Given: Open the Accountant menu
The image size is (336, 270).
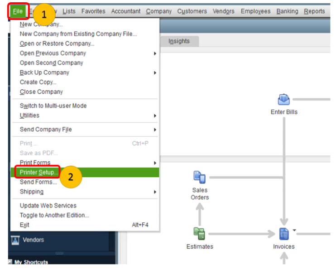Looking at the screenshot, I should pyautogui.click(x=126, y=11).
